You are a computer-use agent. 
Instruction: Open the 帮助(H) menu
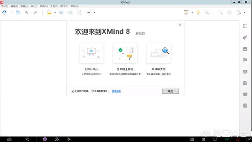(x=74, y=6)
